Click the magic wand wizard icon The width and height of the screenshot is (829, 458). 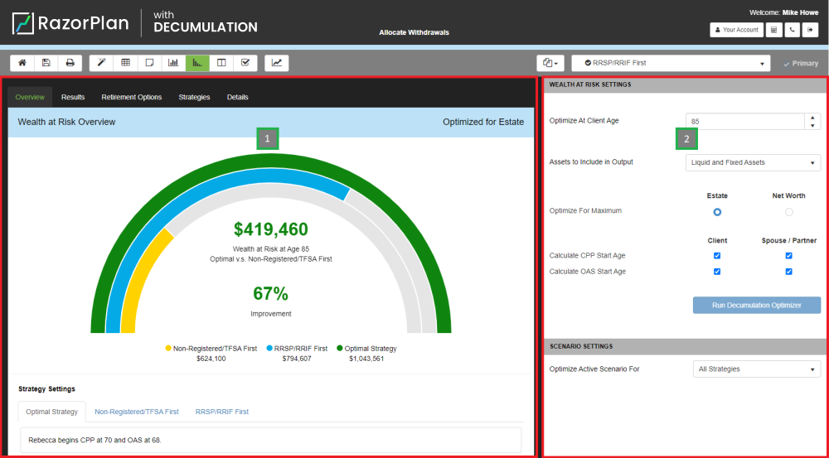coord(102,62)
